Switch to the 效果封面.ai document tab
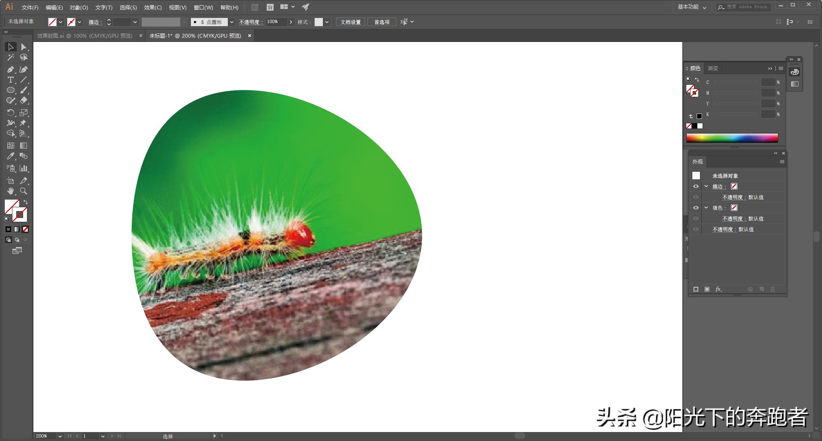 coord(85,36)
